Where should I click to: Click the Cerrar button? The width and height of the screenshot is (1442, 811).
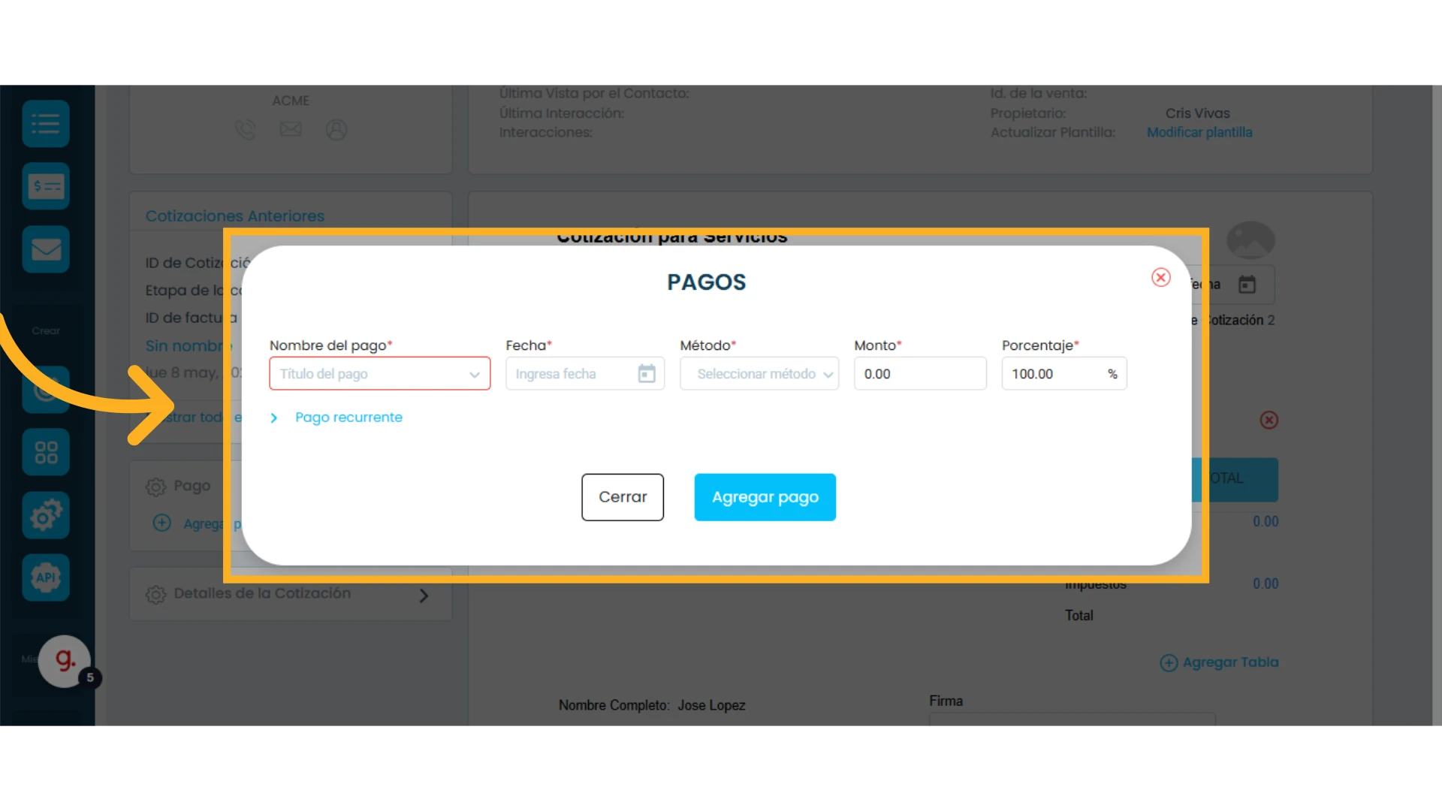coord(623,497)
